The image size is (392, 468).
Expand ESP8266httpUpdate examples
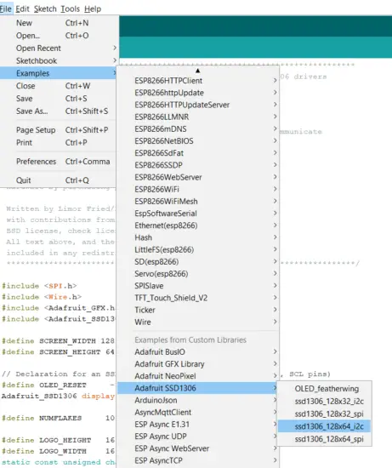point(198,93)
